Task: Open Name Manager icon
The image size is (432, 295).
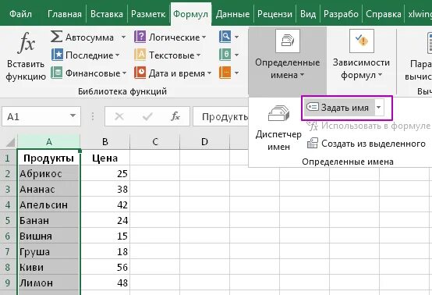Action: point(278,113)
